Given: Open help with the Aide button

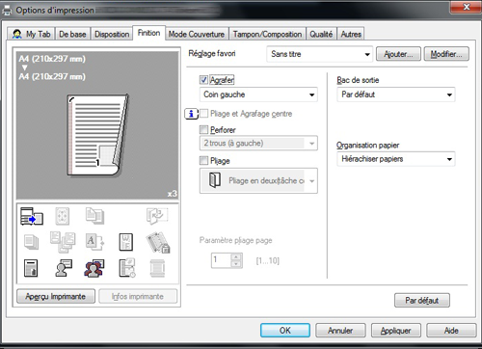Looking at the screenshot, I should tap(451, 331).
